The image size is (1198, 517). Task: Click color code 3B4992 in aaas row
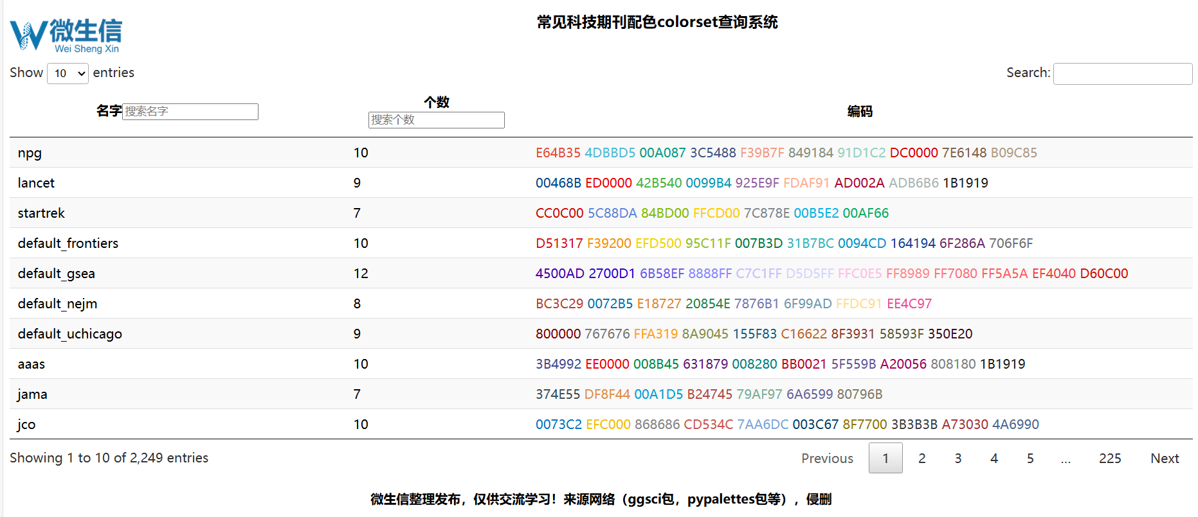(x=558, y=364)
